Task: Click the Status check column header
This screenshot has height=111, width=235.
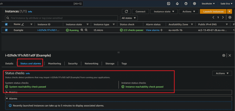Action: click(127, 24)
